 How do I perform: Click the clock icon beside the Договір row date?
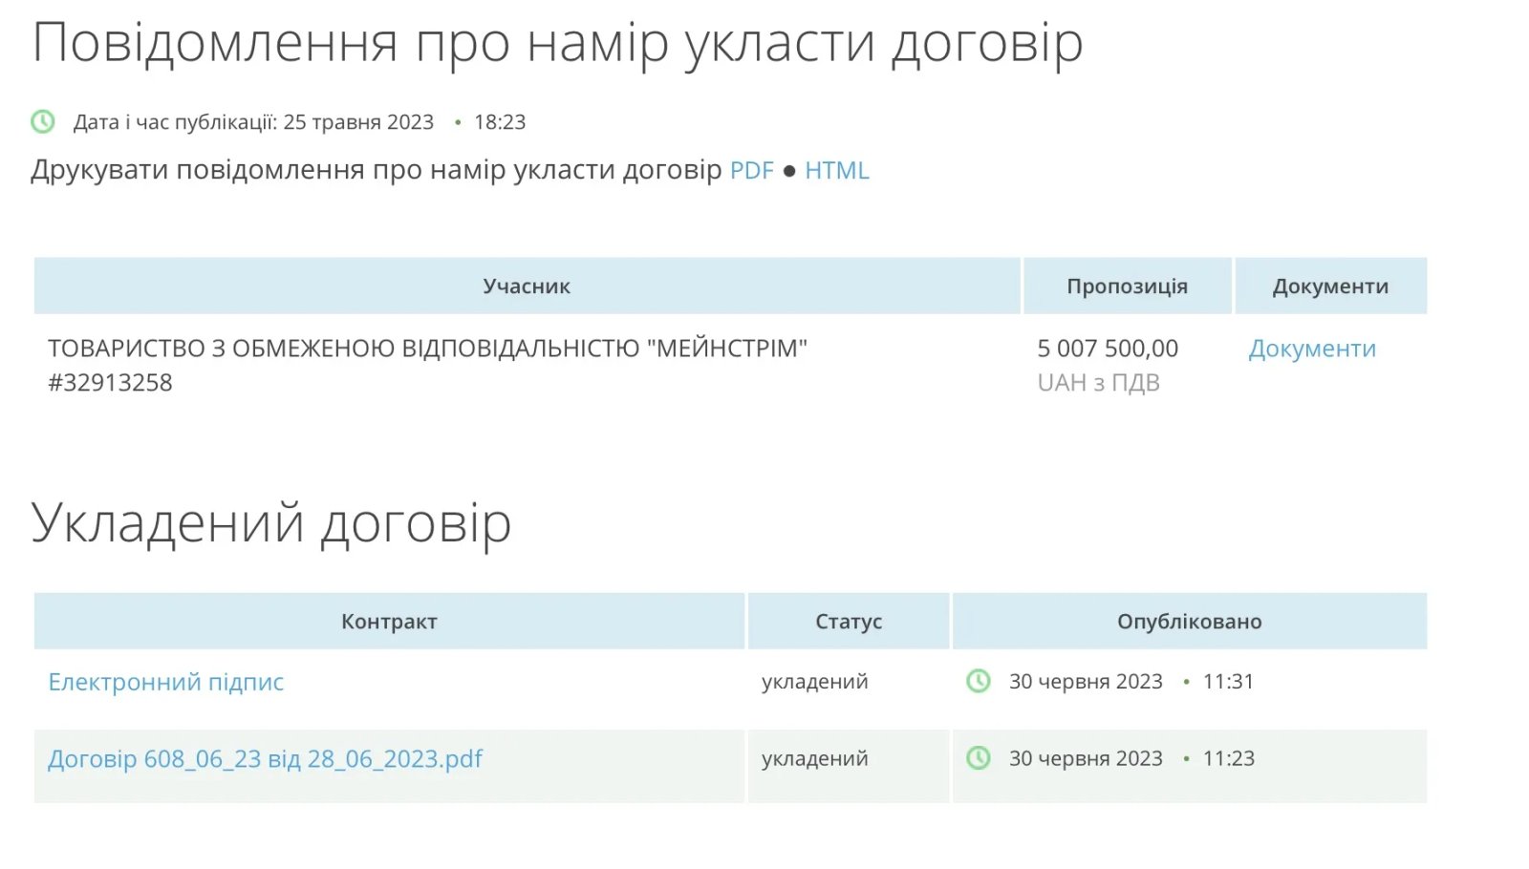click(980, 758)
